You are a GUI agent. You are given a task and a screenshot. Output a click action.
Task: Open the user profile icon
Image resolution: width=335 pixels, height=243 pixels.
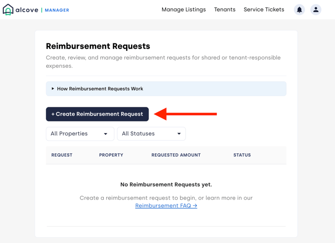(316, 10)
